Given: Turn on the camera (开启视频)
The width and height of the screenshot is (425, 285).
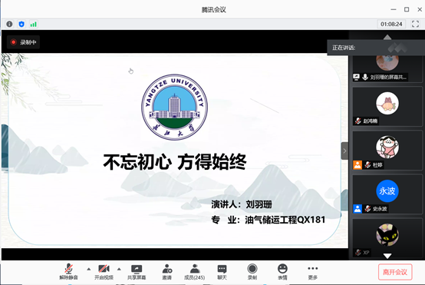Looking at the screenshot, I should coord(104,272).
